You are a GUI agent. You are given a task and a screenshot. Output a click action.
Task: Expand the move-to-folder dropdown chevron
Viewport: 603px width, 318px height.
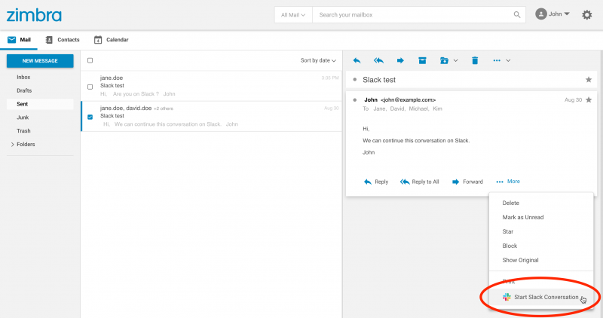[x=456, y=60]
